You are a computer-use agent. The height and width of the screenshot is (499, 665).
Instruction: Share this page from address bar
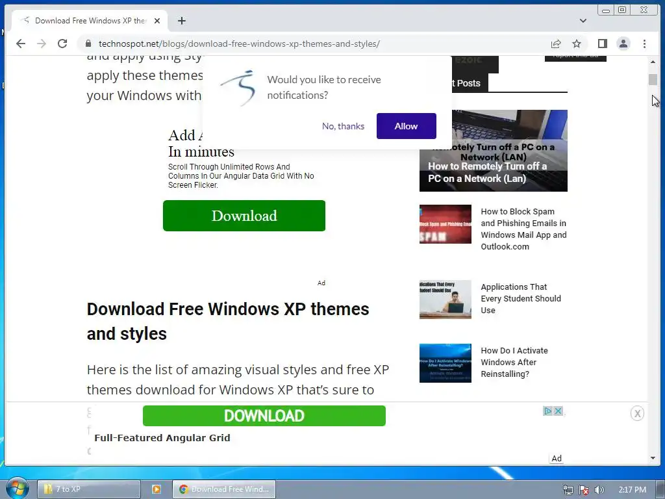point(556,44)
